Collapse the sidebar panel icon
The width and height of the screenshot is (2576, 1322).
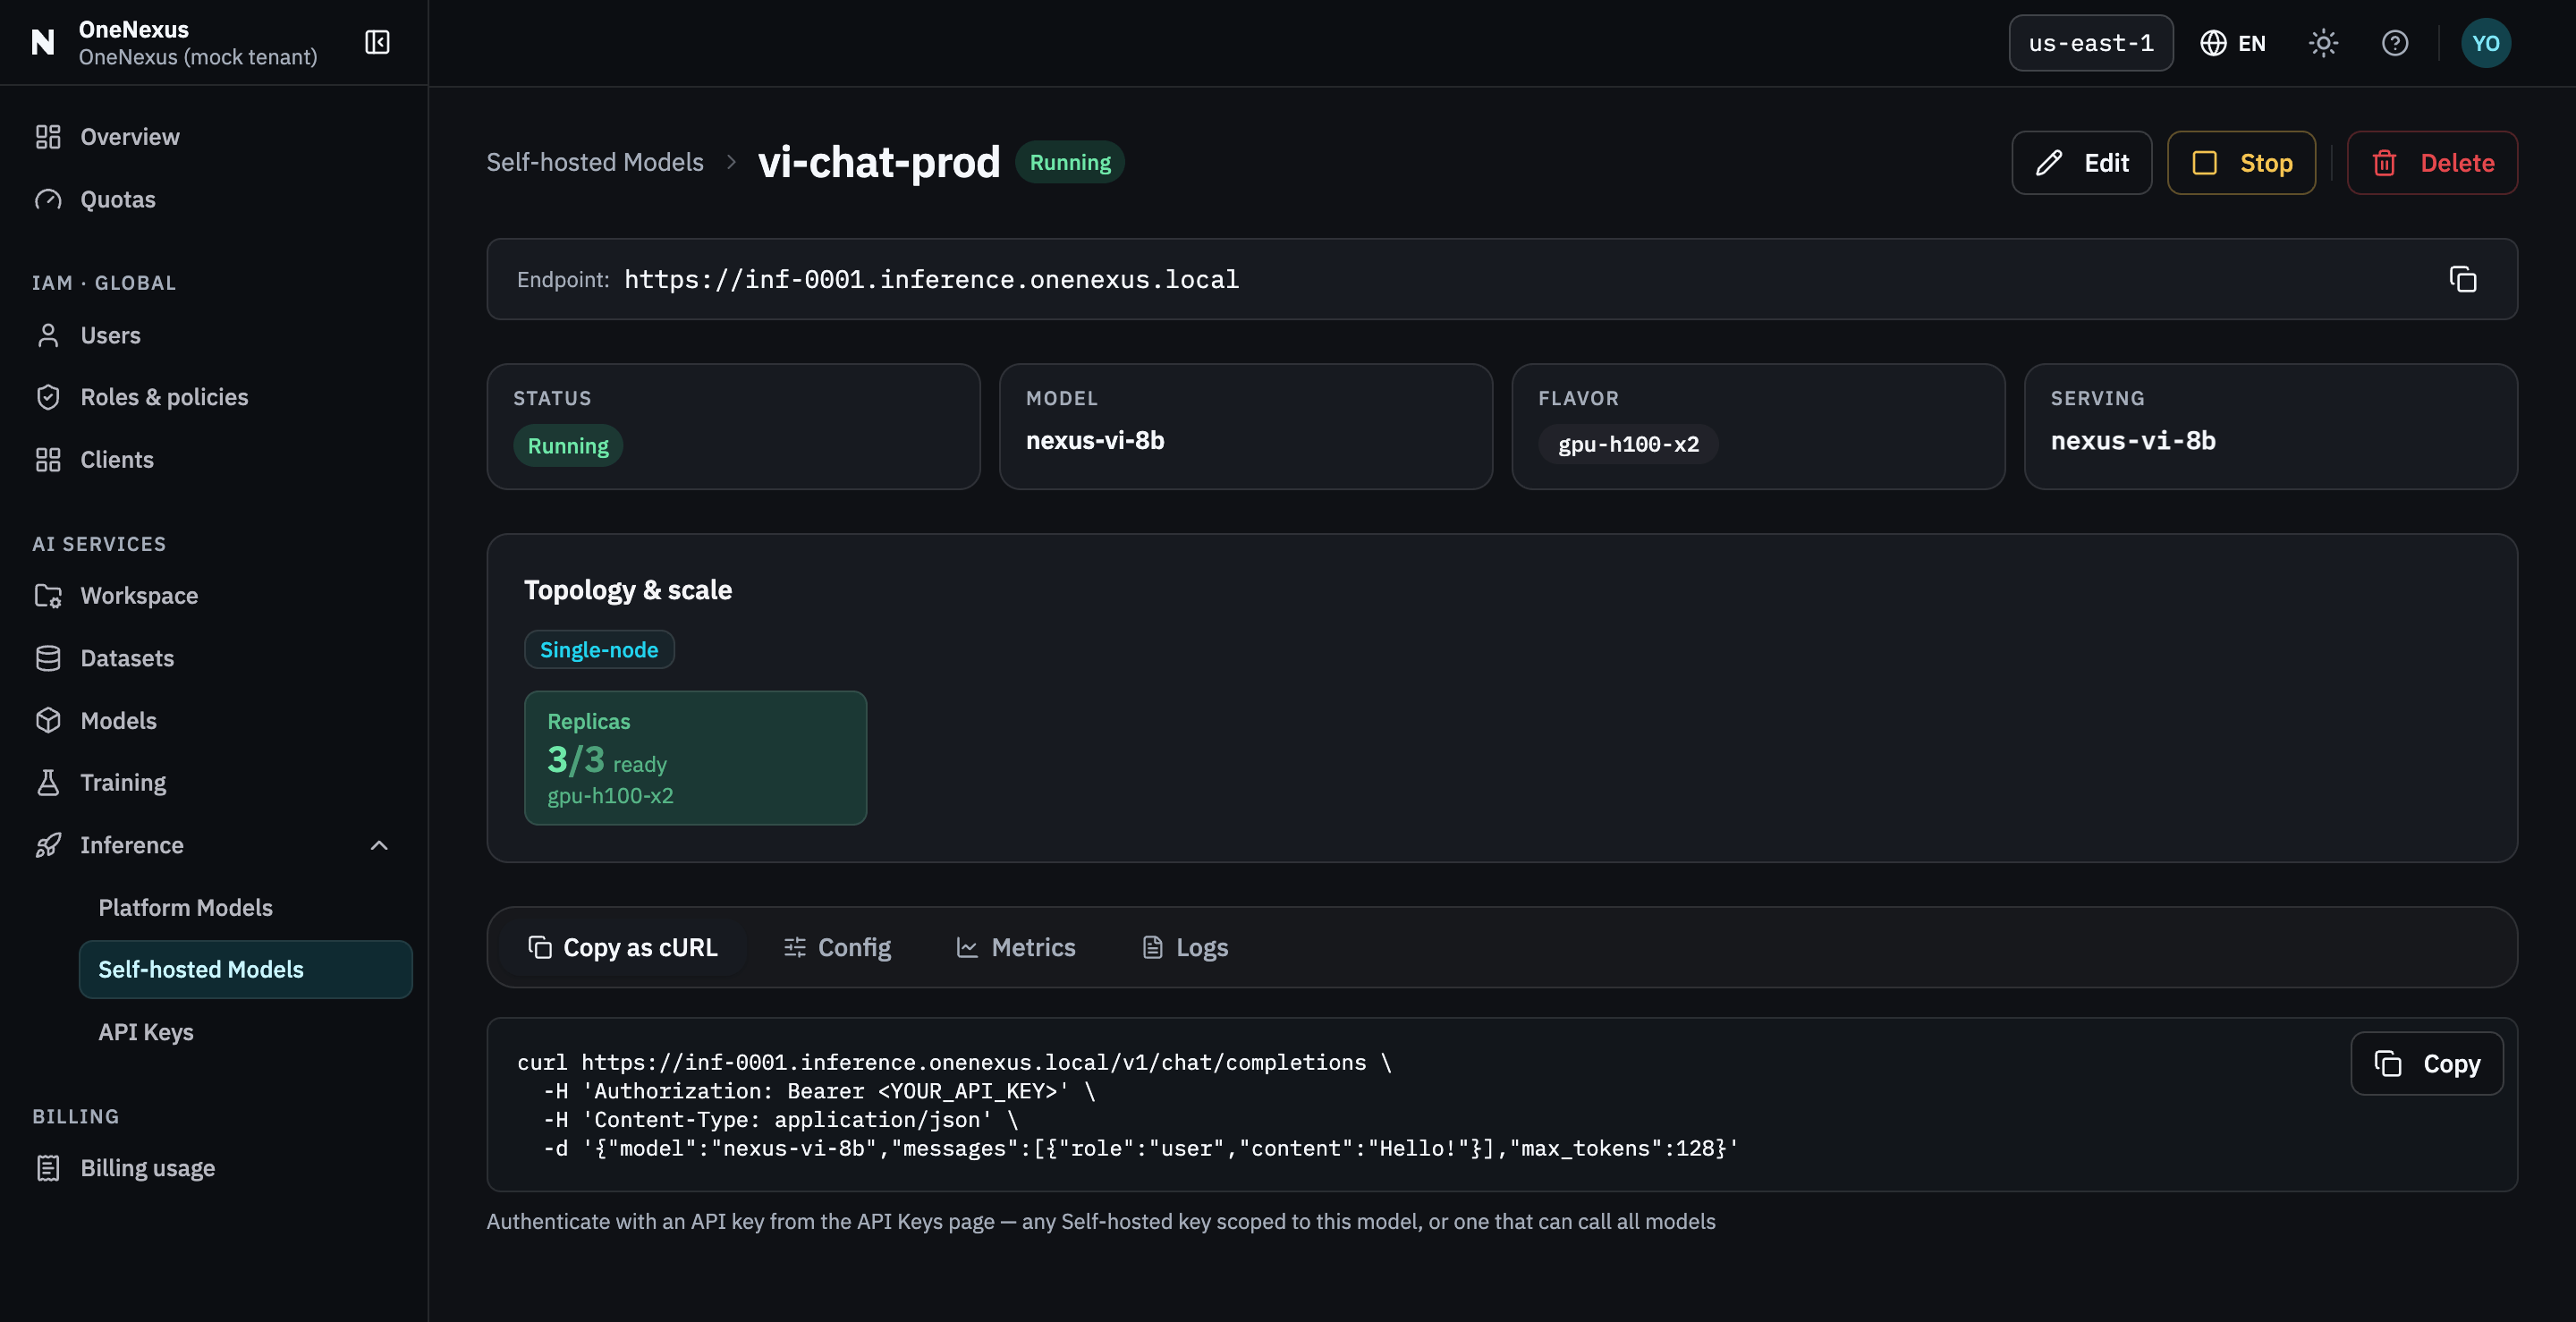pyautogui.click(x=377, y=42)
